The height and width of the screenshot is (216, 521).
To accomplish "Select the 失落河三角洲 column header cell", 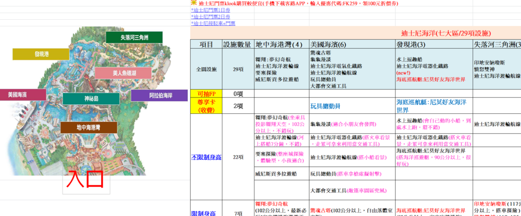I will 497,44.
